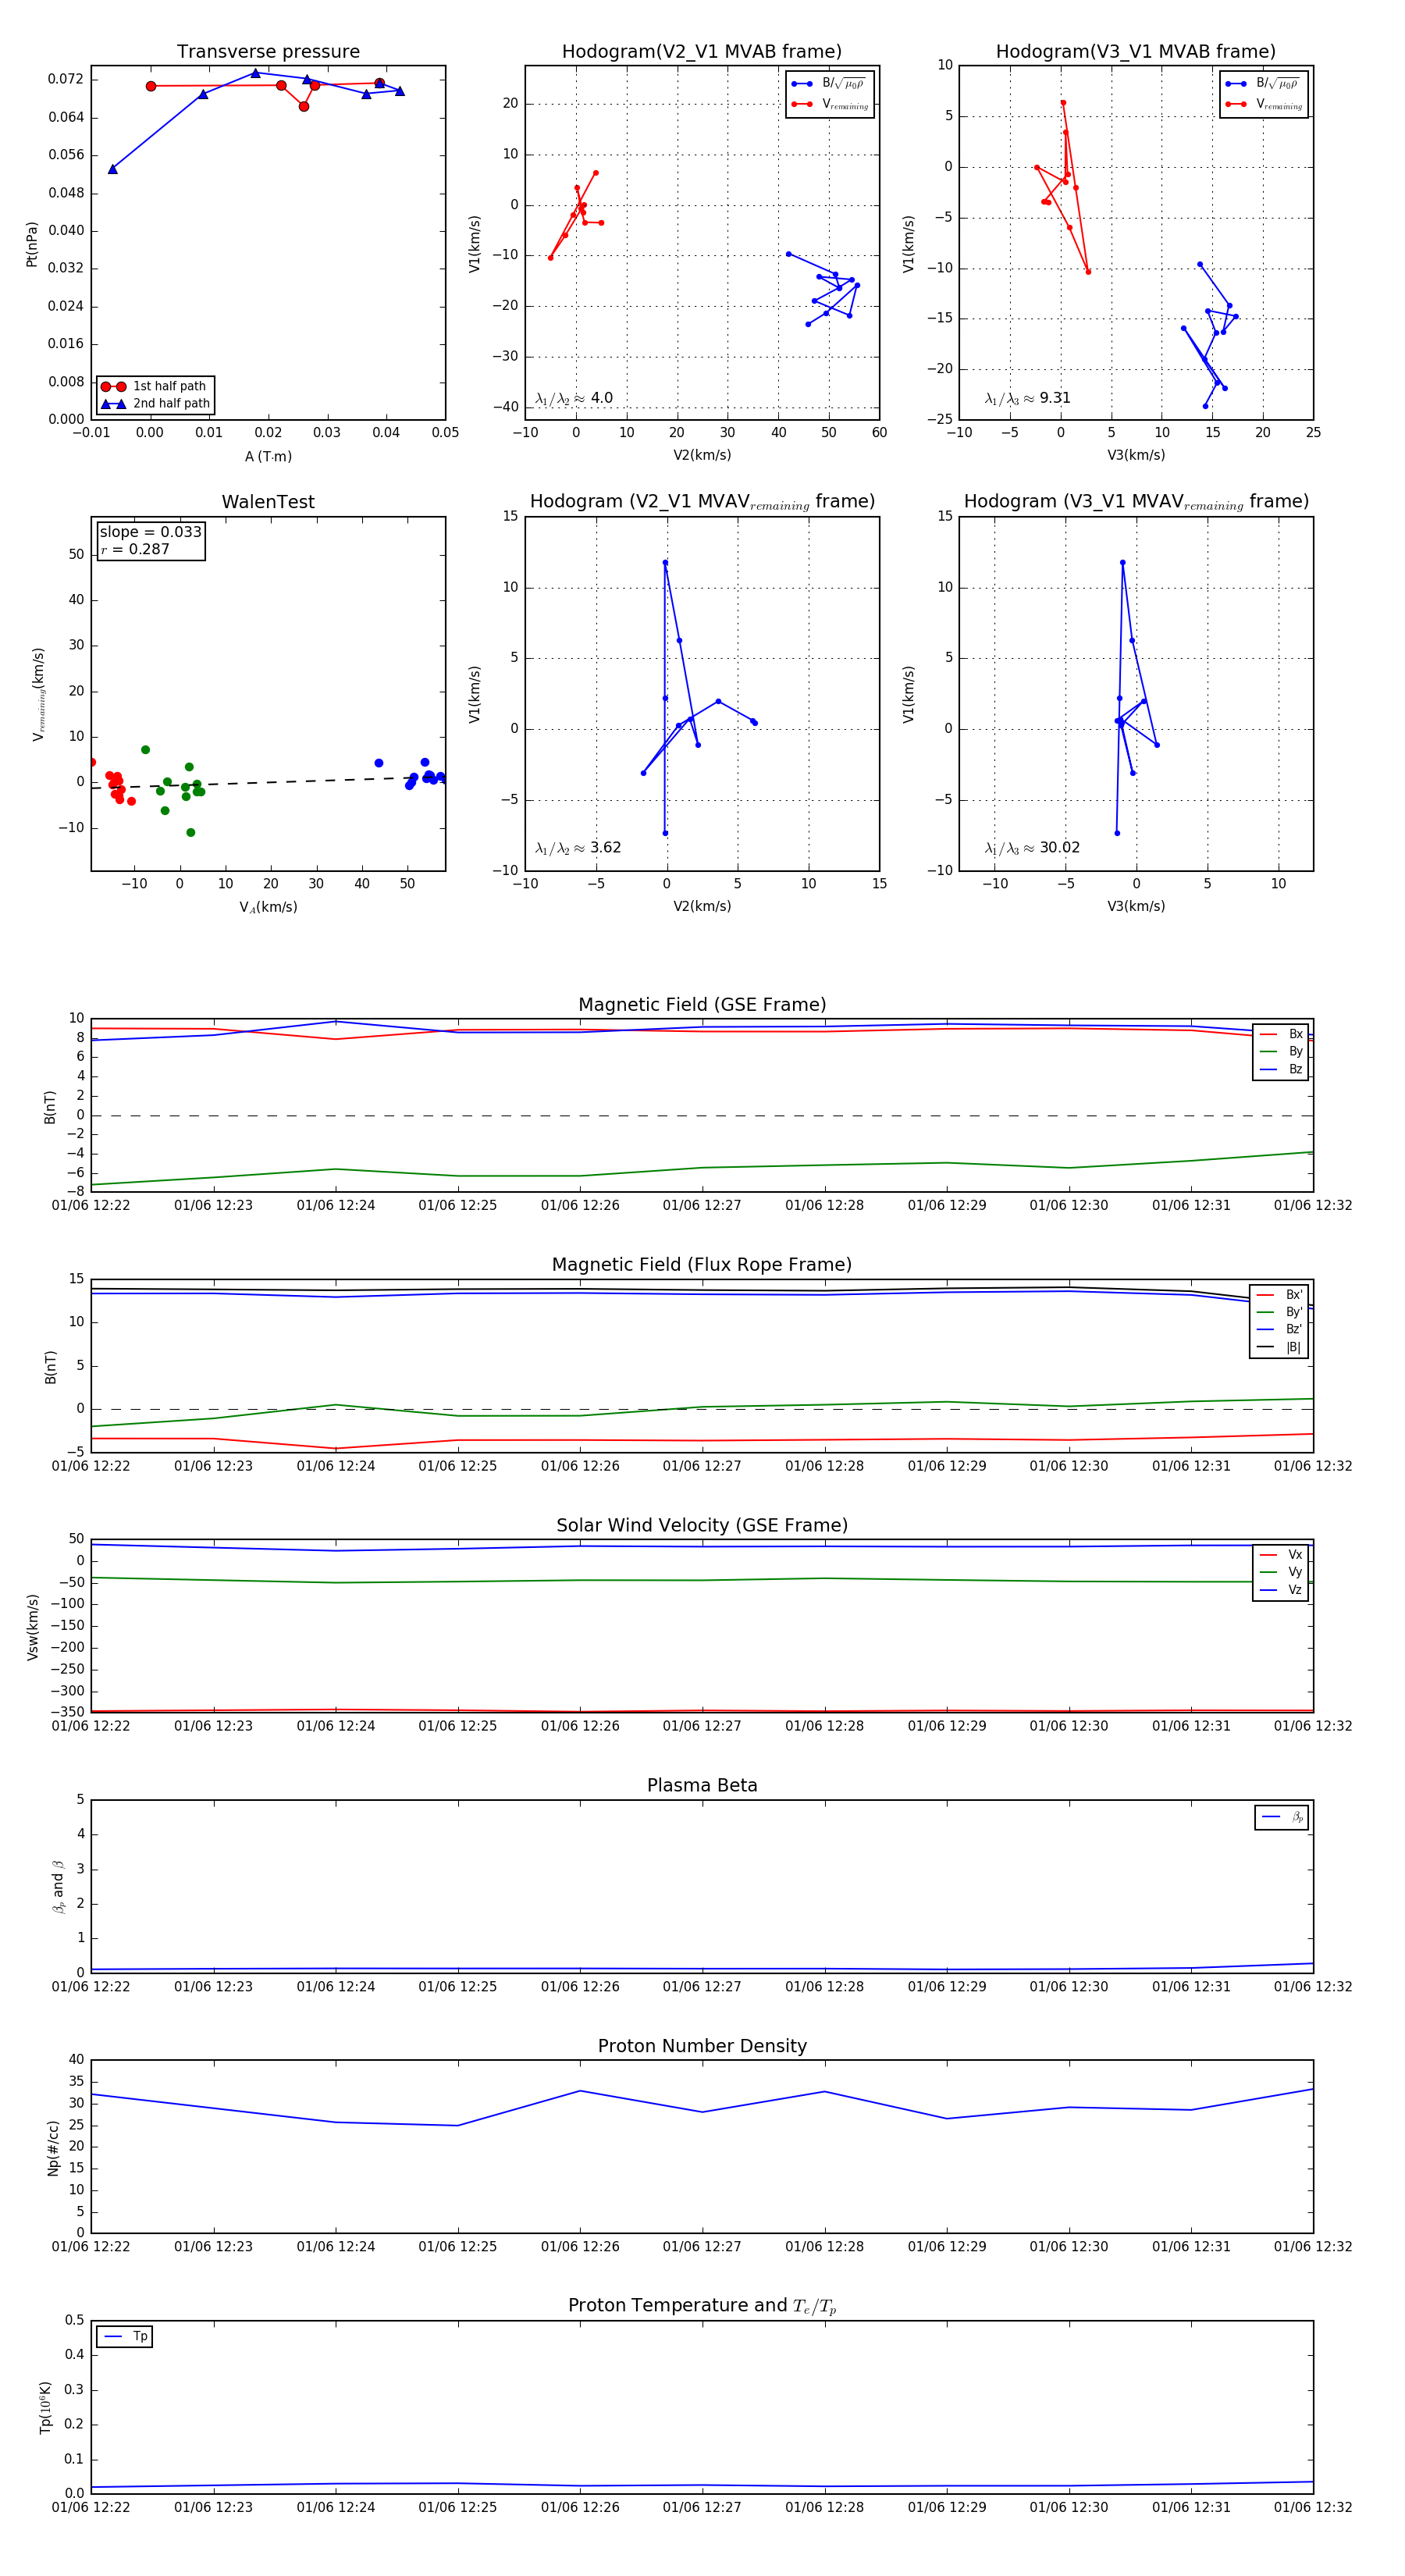Click the Vremaining legend entry in V3_V1 MVAB hodogram
1405x2576 pixels.
click(1264, 104)
